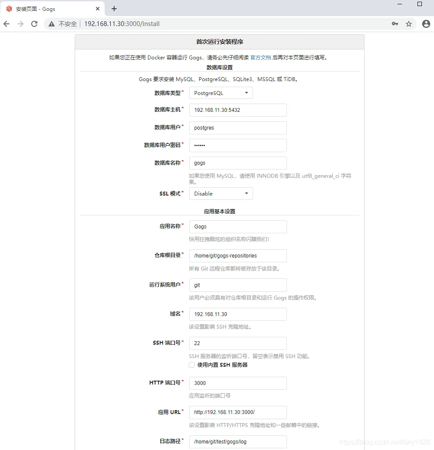This screenshot has height=450, width=434.
Task: Click the hint 快用狂拽酷炫的组织名称闪瞎我们!
Action: pyautogui.click(x=229, y=239)
